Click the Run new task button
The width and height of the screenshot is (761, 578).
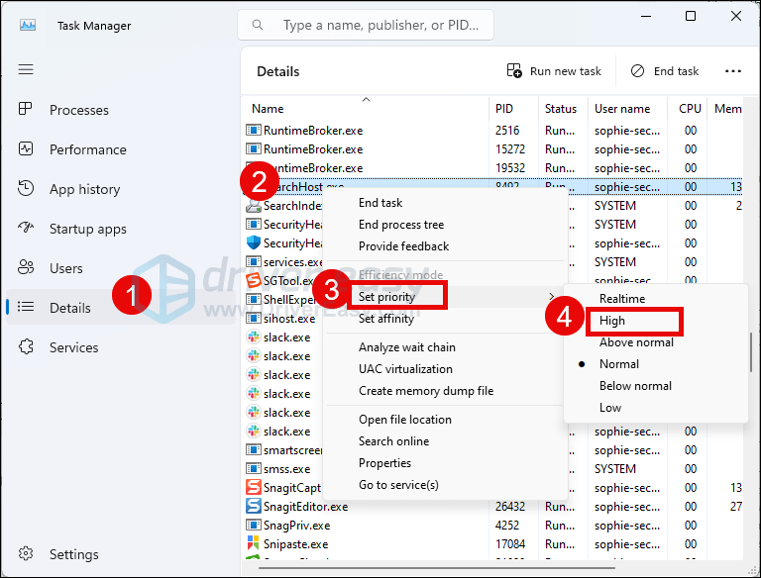(555, 71)
